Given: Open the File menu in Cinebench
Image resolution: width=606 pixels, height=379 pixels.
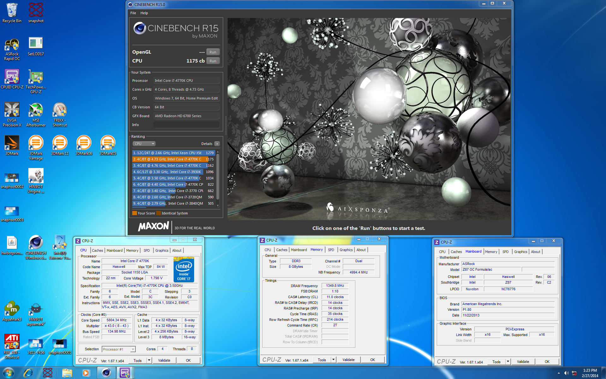Looking at the screenshot, I should click(133, 13).
